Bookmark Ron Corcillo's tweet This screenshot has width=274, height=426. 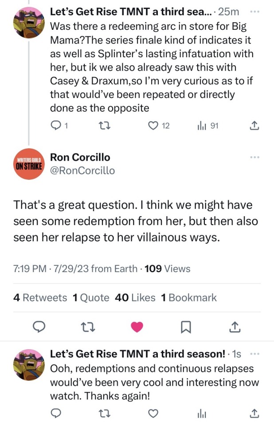tap(185, 327)
